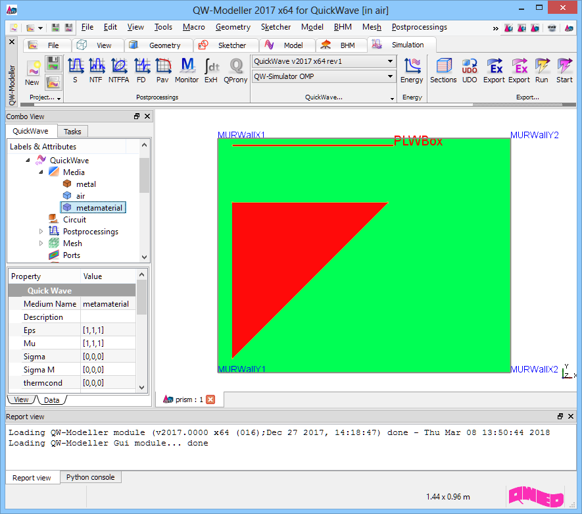This screenshot has height=514, width=582.
Task: Click the FD probing icon
Action: 141,70
